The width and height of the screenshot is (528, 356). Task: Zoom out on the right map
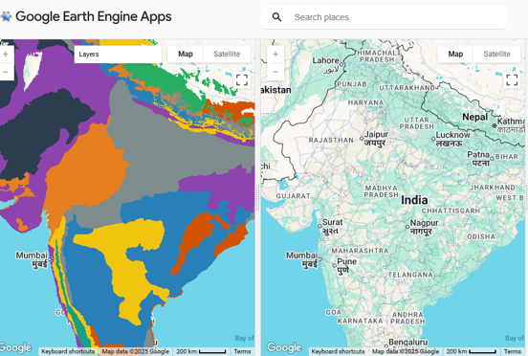click(x=275, y=72)
